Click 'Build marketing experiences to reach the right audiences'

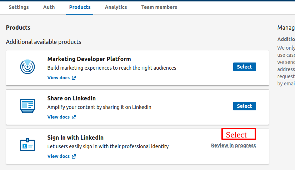(x=112, y=68)
